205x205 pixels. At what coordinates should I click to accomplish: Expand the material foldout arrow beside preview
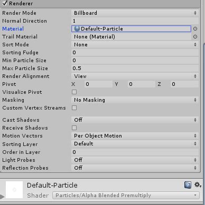coord(2,197)
